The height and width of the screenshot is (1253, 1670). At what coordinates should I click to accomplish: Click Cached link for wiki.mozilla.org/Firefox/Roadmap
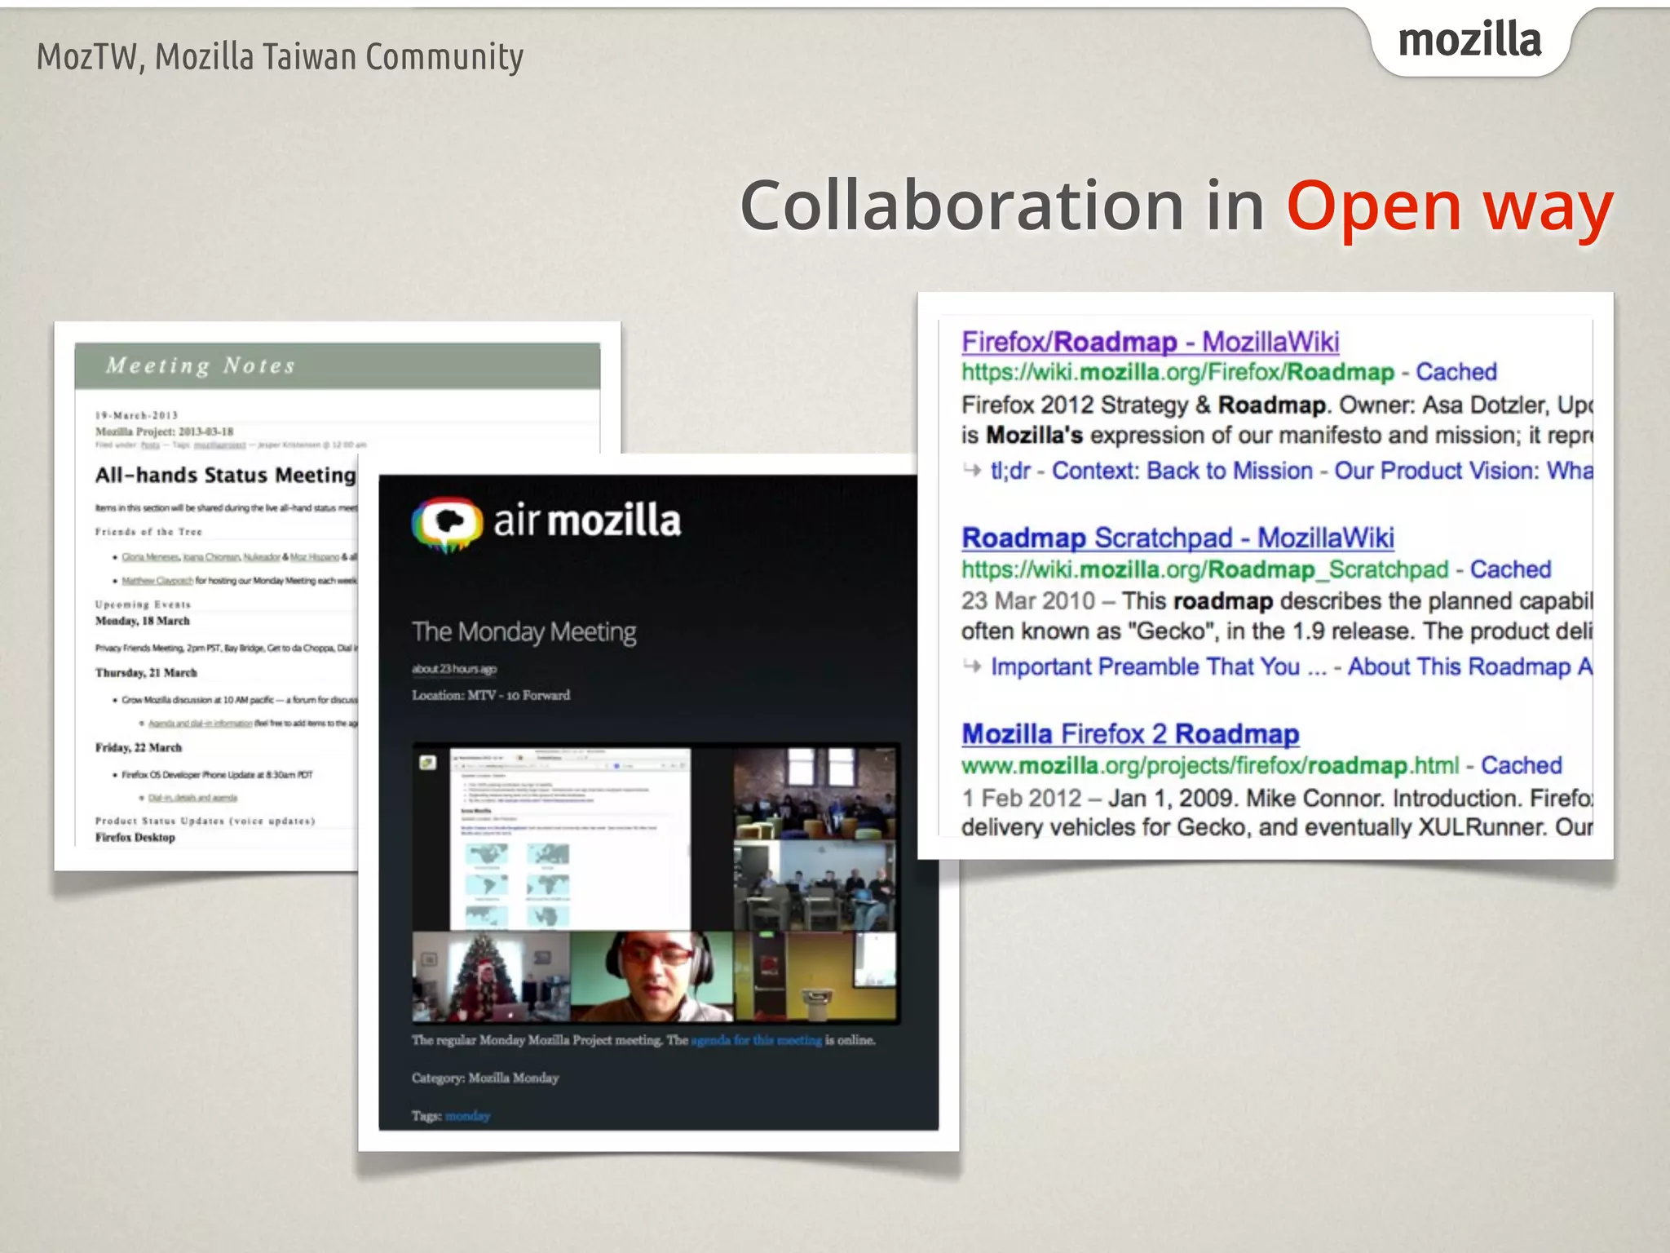pyautogui.click(x=1456, y=373)
